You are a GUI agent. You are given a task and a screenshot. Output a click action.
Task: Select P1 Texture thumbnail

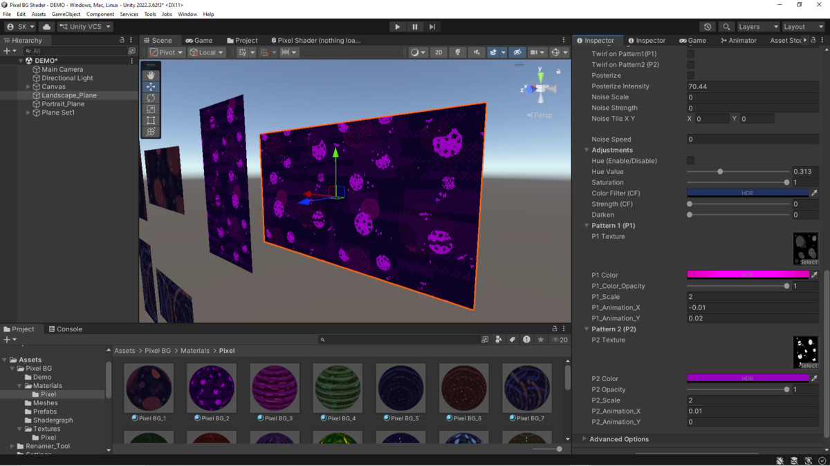pos(806,249)
